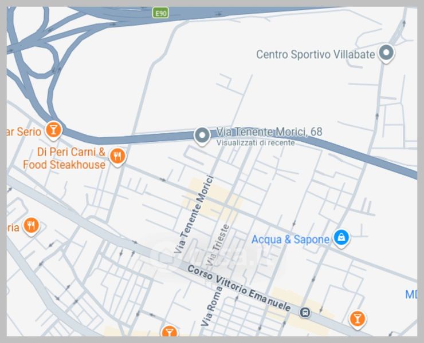The height and width of the screenshot is (343, 424).
Task: Click the cocktail bar marker at bottom center
Action: click(169, 332)
